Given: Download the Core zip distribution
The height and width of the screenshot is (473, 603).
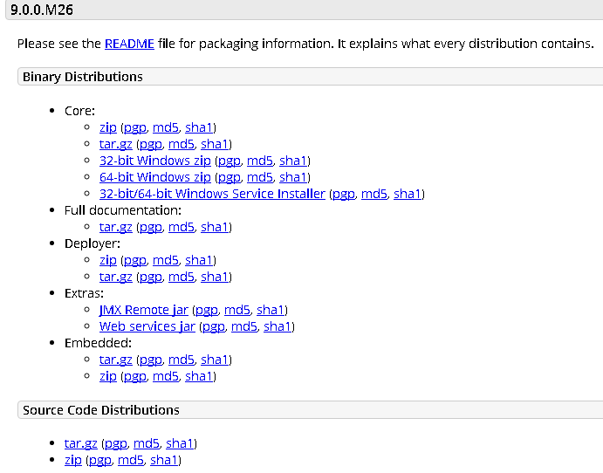Looking at the screenshot, I should [108, 127].
